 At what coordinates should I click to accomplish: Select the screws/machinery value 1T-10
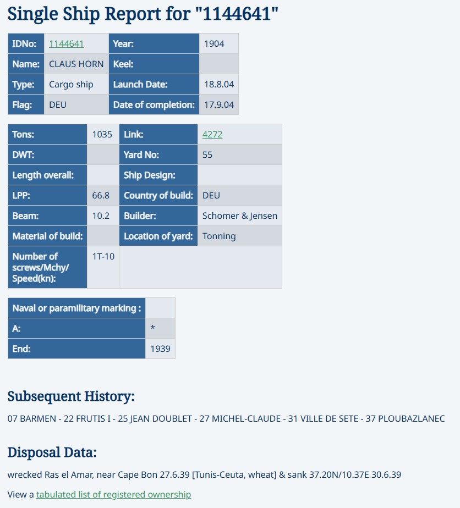[x=103, y=256]
